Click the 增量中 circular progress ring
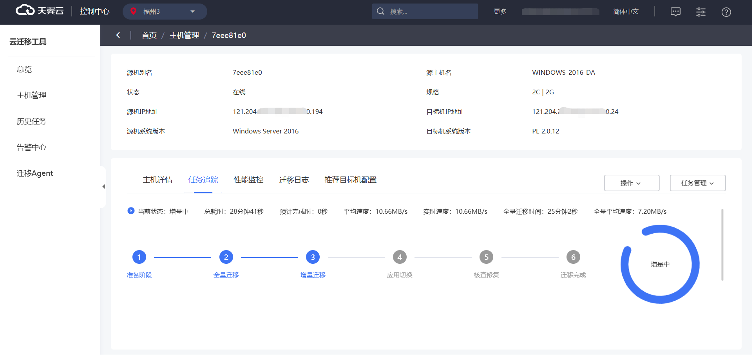This screenshot has width=753, height=355. 660,264
